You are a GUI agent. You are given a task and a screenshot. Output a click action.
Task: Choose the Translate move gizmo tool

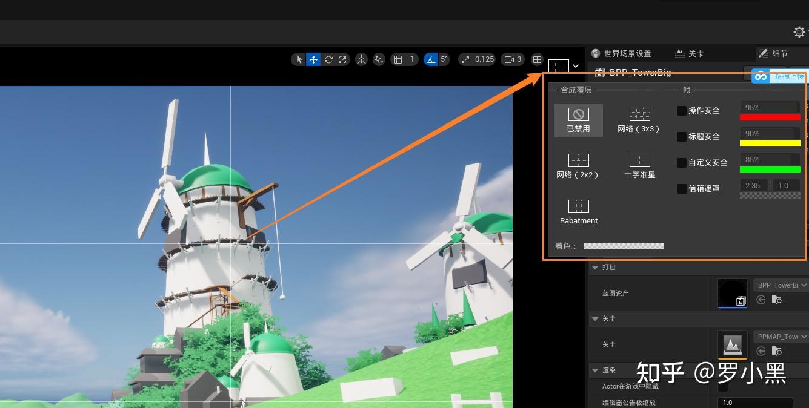pos(313,59)
